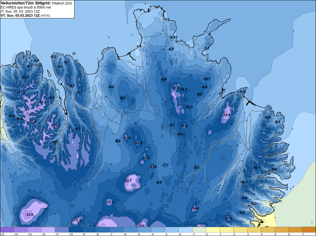Image resolution: width=316 pixels, height=236 pixels.
Task: Click the 'IT: Sun. 05. 03. 2023 12Z' line
Action: [20, 11]
